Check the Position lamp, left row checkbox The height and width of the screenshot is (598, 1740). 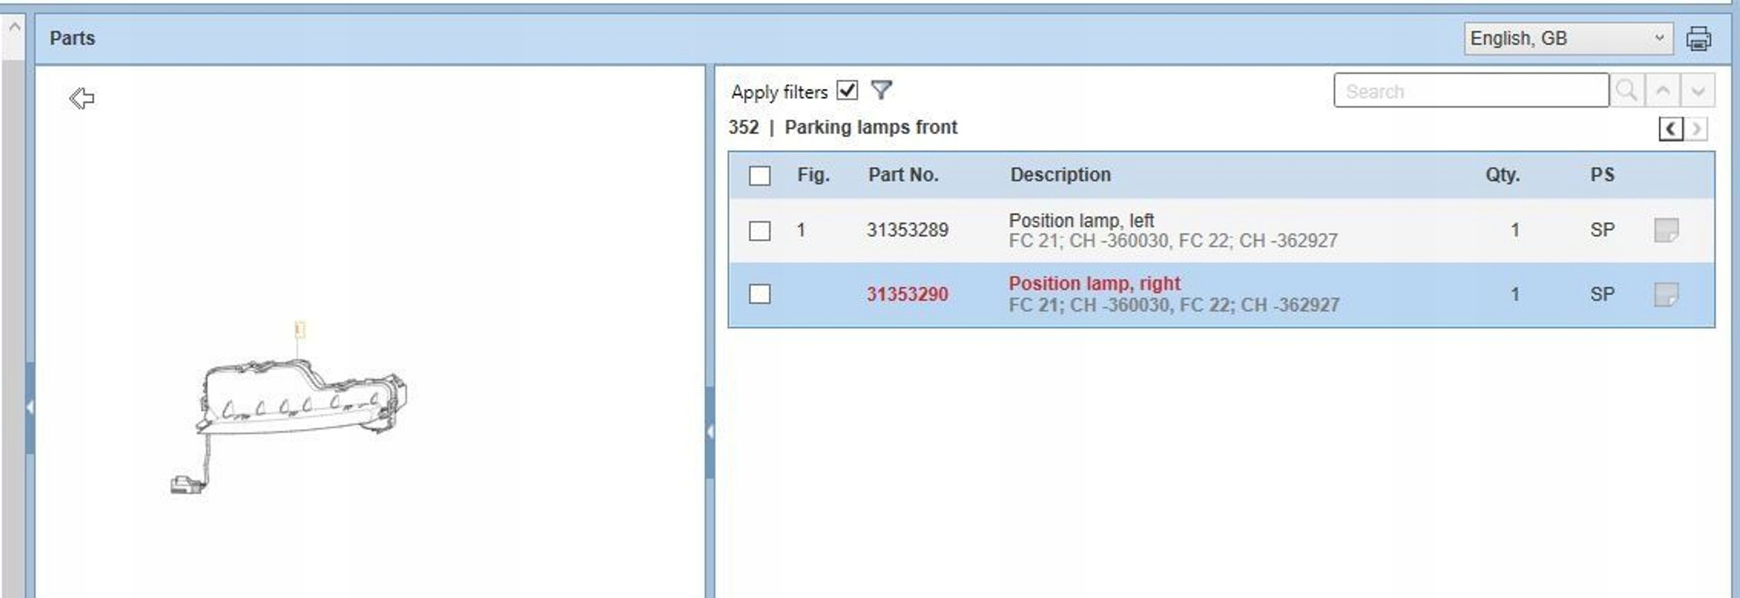pos(759,230)
